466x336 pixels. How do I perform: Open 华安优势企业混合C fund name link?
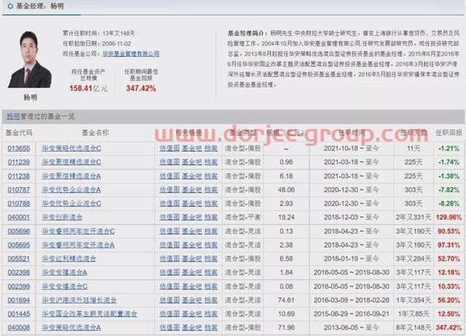point(71,203)
